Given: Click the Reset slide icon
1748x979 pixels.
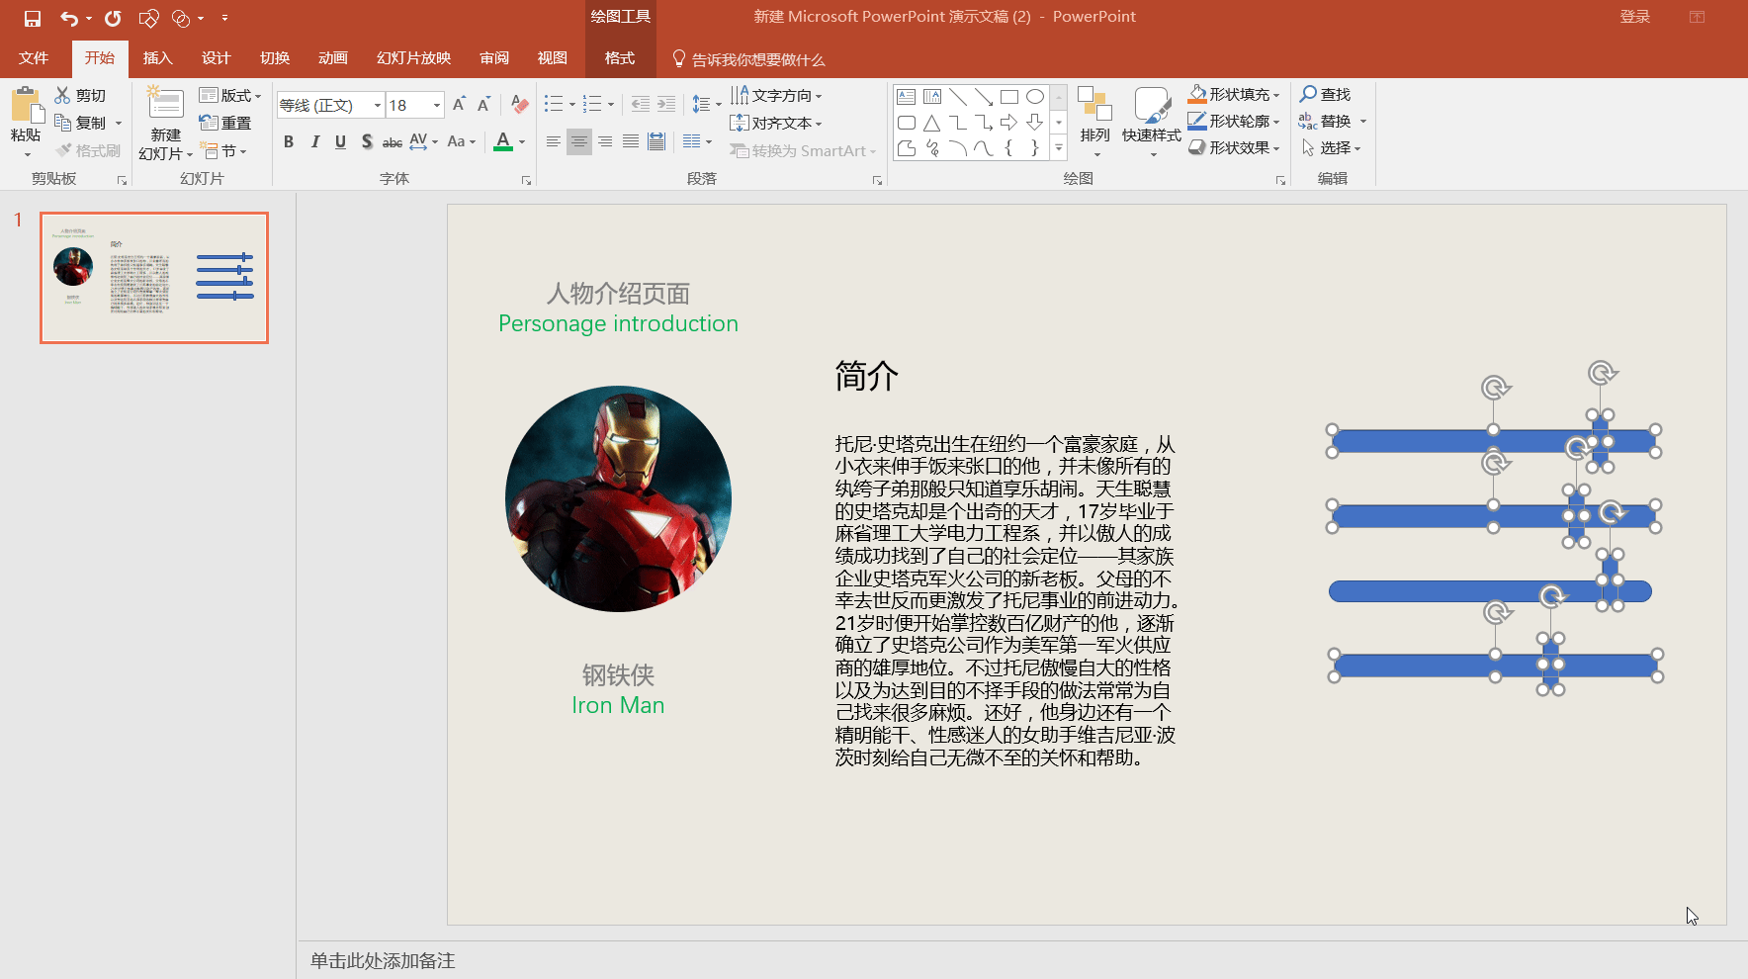Looking at the screenshot, I should [208, 123].
